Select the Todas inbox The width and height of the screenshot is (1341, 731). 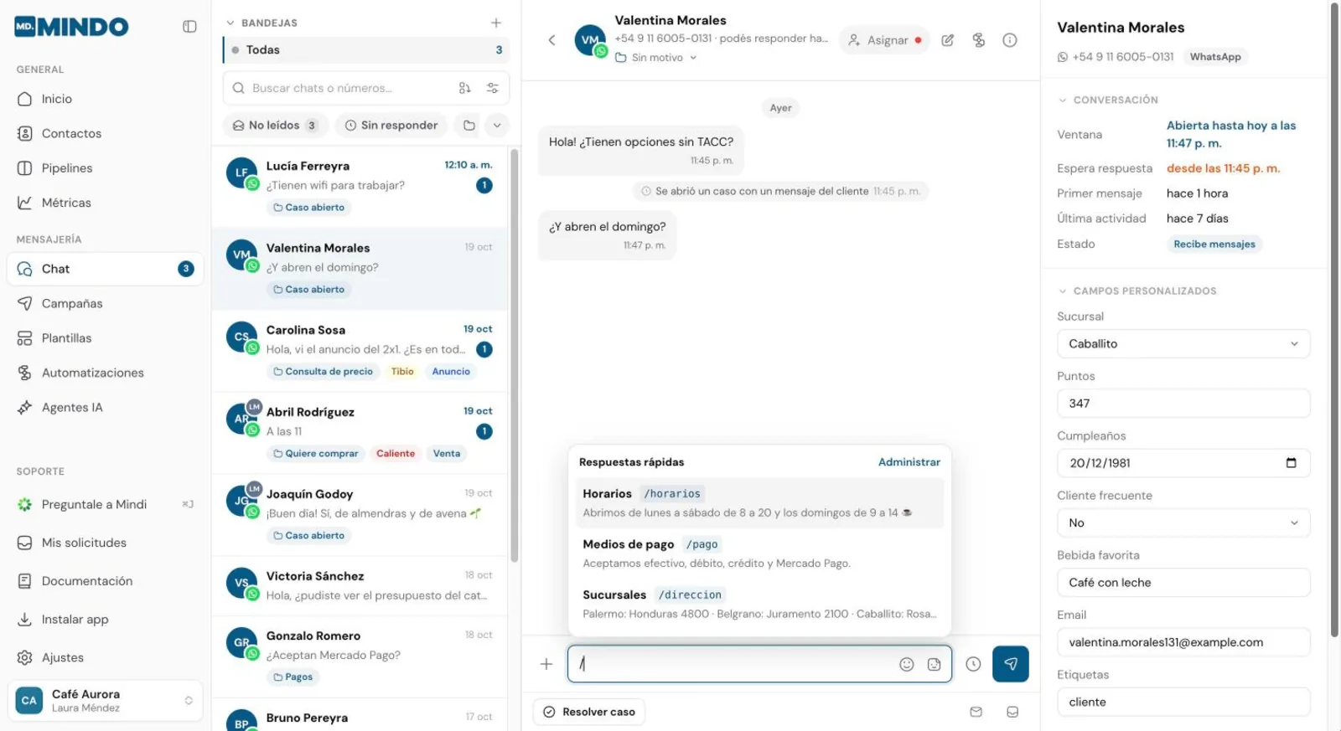click(x=366, y=50)
